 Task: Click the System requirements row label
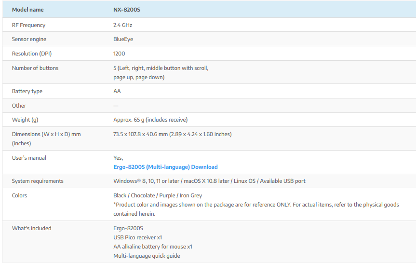(x=38, y=181)
